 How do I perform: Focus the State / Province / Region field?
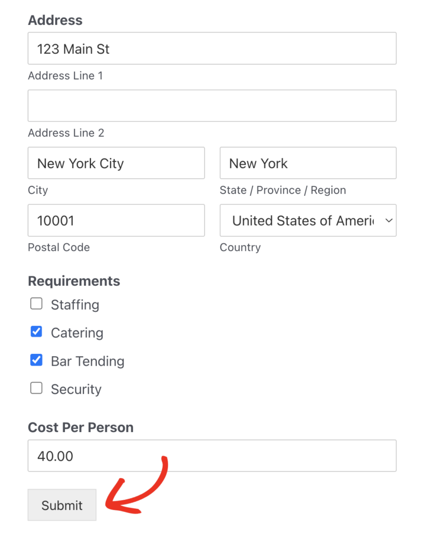click(308, 163)
